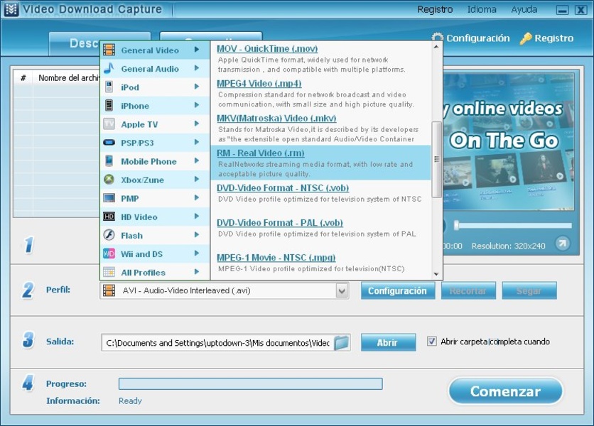Click the iPhone device icon
The width and height of the screenshot is (594, 426).
click(109, 105)
